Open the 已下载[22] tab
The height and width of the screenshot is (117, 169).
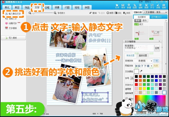tap(156, 17)
